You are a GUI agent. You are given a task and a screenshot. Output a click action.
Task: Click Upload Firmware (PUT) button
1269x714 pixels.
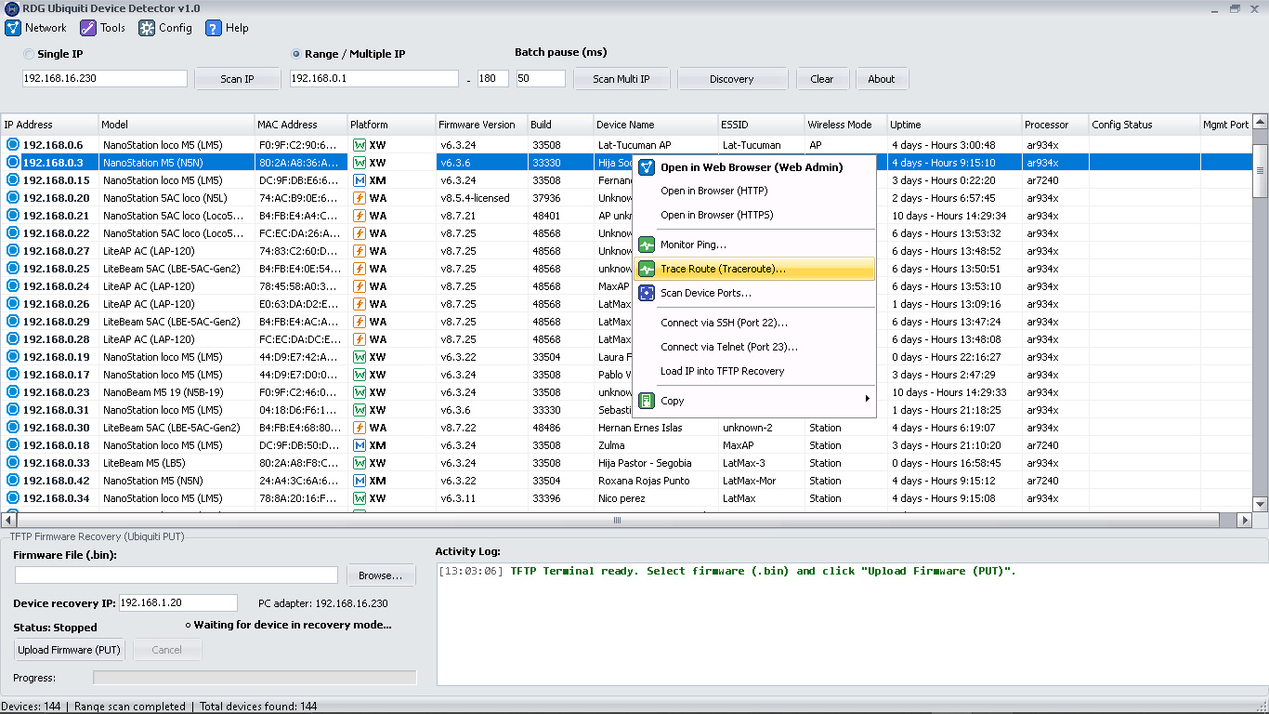click(70, 650)
